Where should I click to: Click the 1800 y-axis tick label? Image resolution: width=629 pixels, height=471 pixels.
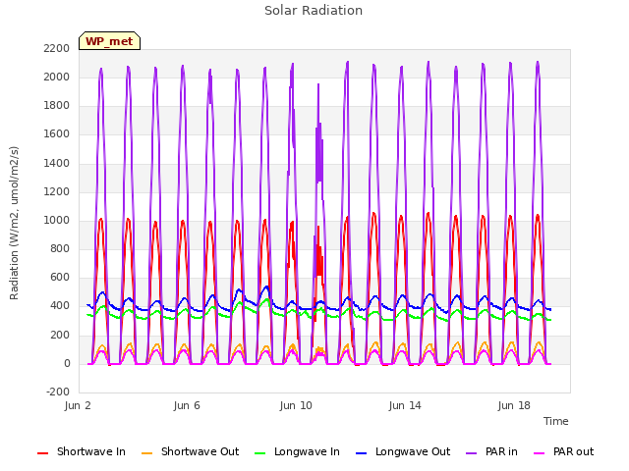pyautogui.click(x=57, y=106)
